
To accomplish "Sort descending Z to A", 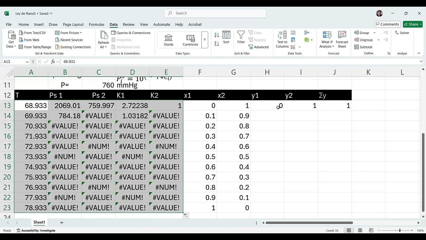I will pyautogui.click(x=217, y=44).
